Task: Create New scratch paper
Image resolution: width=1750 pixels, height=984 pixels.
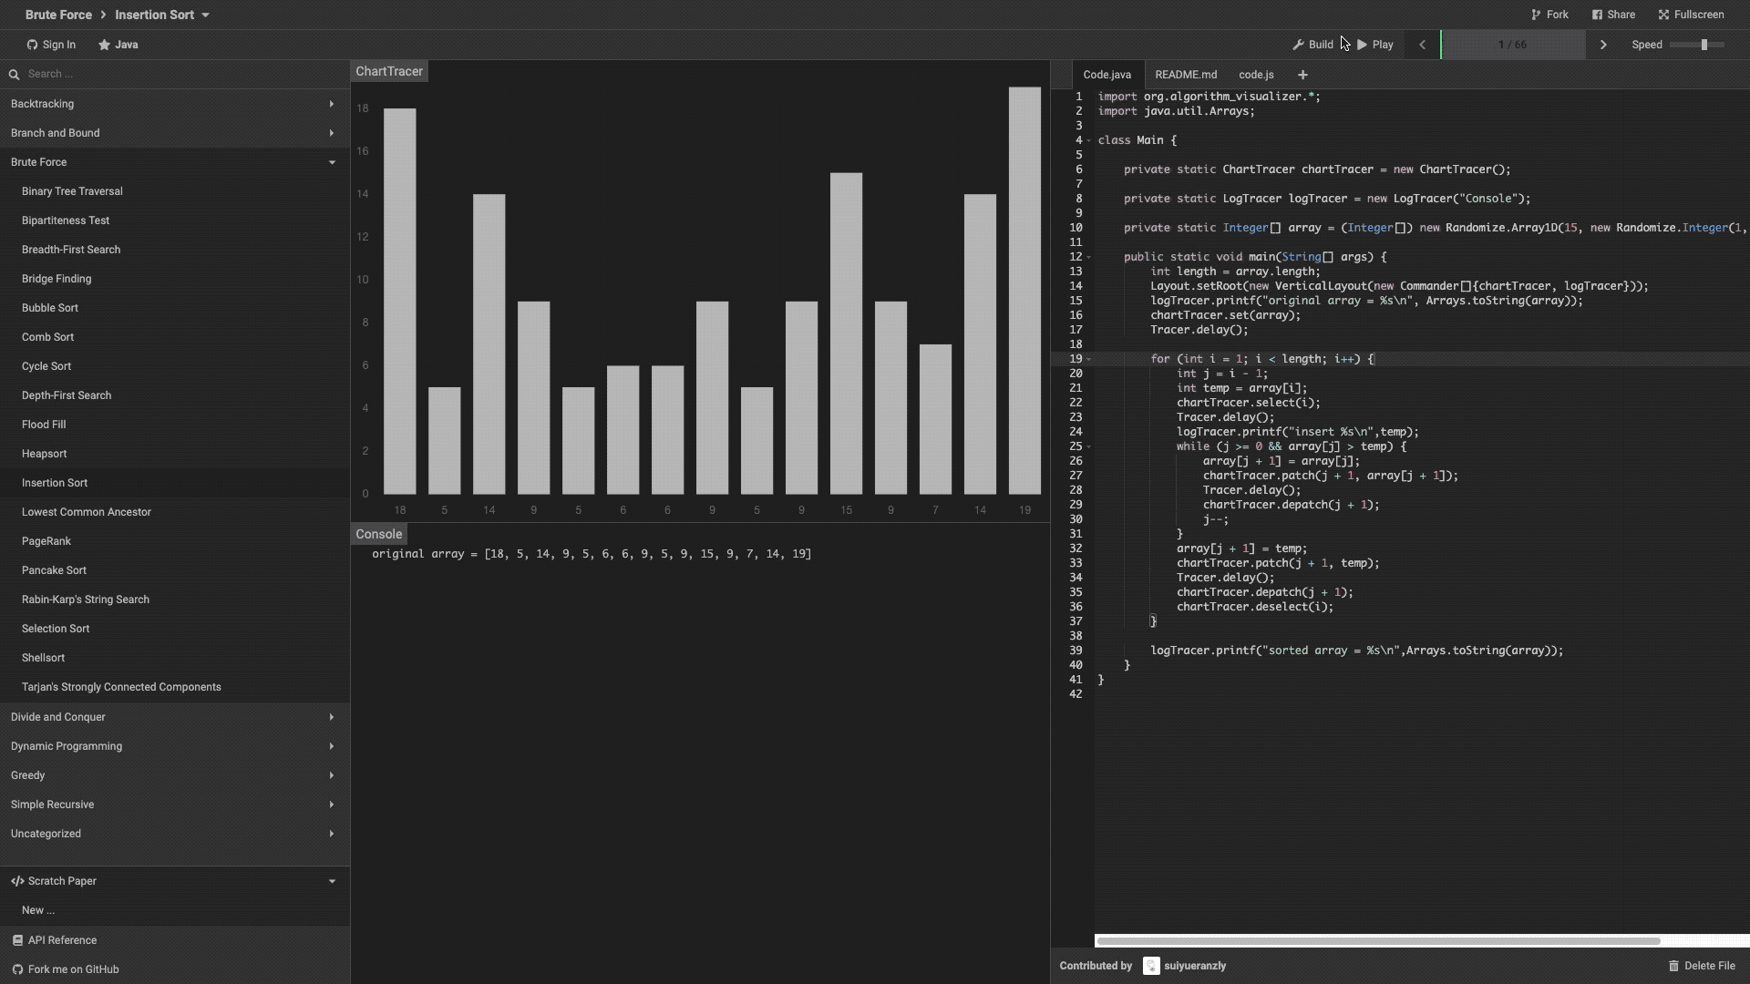Action: pos(175,910)
